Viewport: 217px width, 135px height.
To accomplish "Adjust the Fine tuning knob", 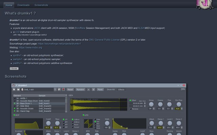I will click(169, 104).
